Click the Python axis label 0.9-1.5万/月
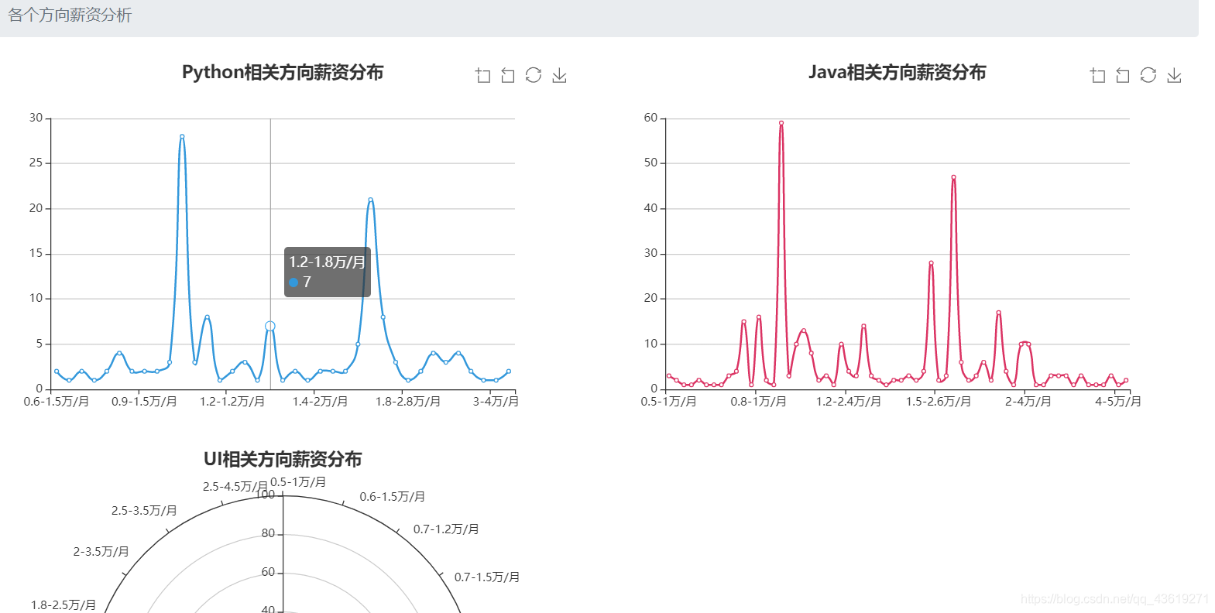Viewport: 1215px width, 613px height. point(144,401)
